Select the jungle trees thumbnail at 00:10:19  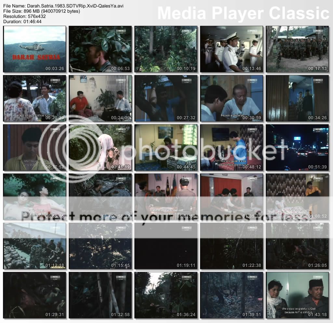pos(166,49)
